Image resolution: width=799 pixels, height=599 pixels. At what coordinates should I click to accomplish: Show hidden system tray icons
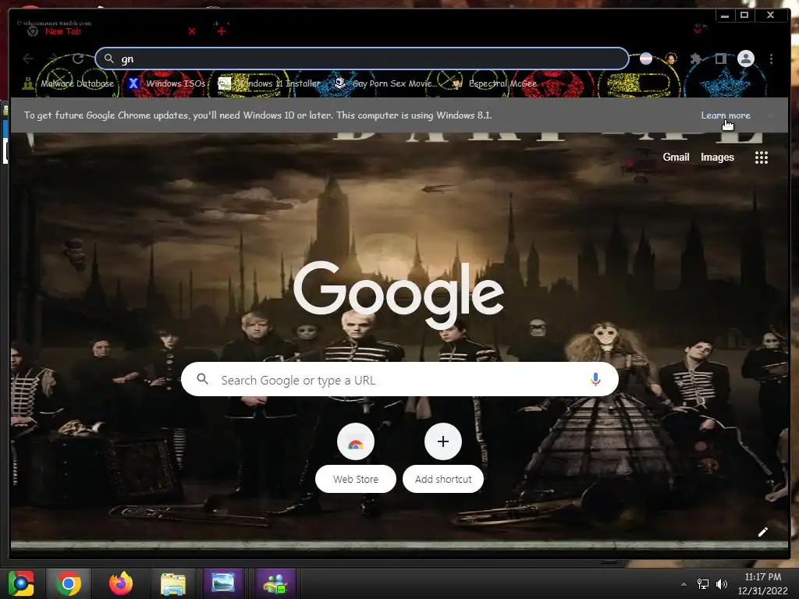[x=684, y=584]
